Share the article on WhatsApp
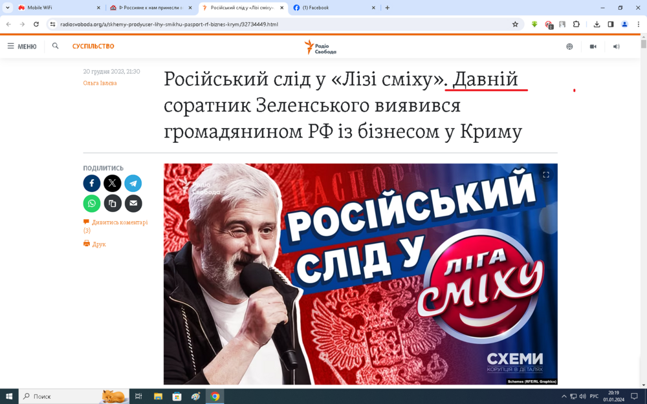The width and height of the screenshot is (647, 404). coord(91,204)
